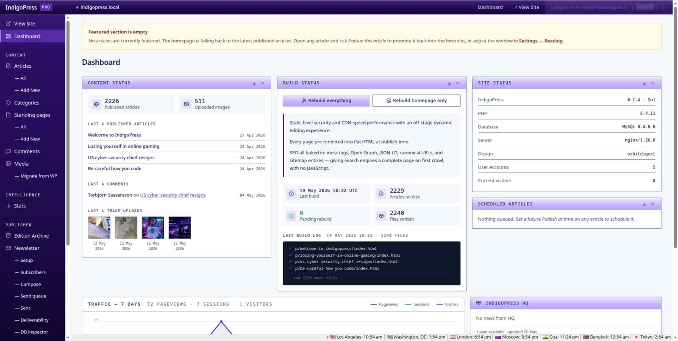Screen dimensions: 678x341
Task: Click the logout icon in top bar
Action: tap(665, 7)
